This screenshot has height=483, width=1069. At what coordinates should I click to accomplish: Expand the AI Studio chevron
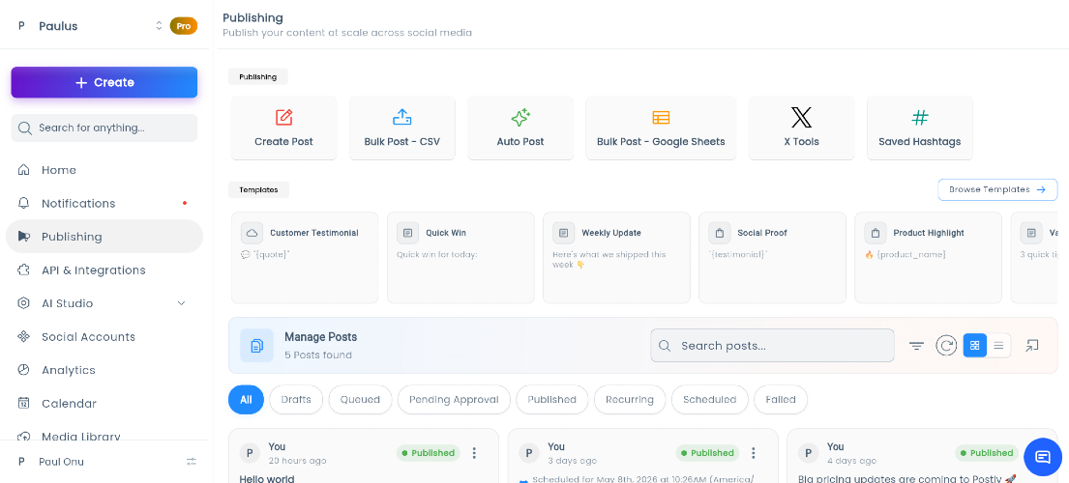181,303
